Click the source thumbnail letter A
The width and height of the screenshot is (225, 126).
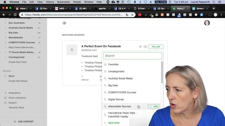click(x=72, y=50)
